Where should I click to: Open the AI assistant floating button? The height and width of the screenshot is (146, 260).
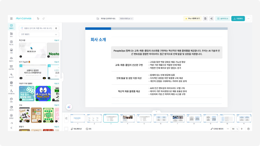tap(69, 107)
